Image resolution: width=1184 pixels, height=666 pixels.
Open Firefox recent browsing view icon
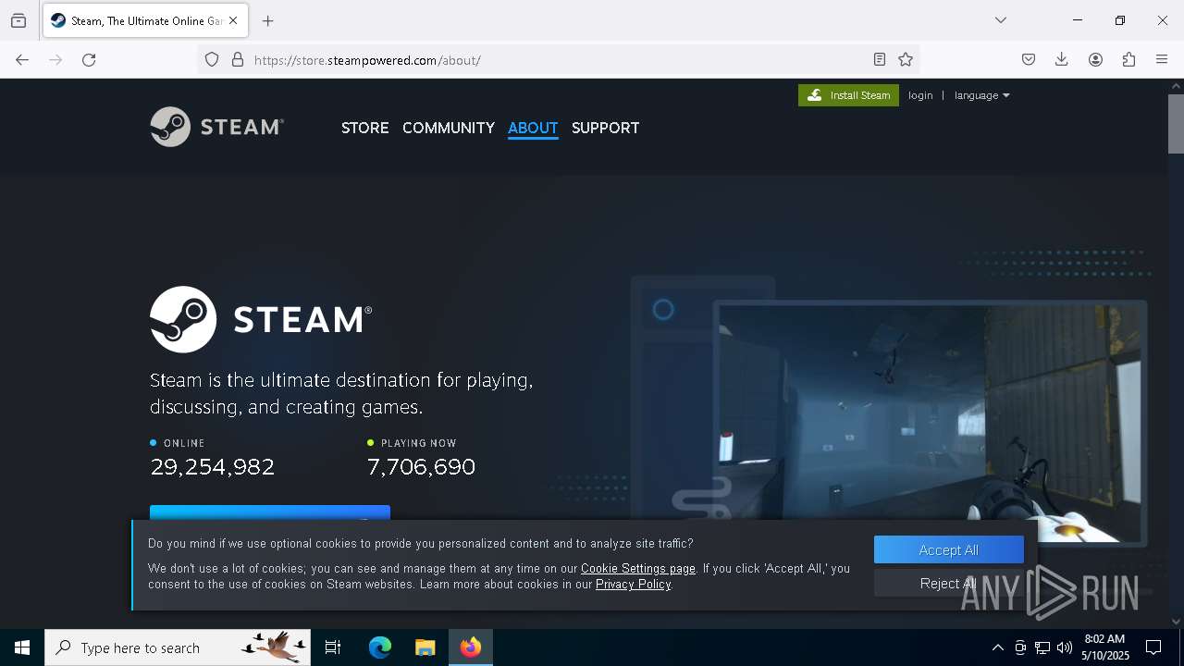(x=18, y=20)
